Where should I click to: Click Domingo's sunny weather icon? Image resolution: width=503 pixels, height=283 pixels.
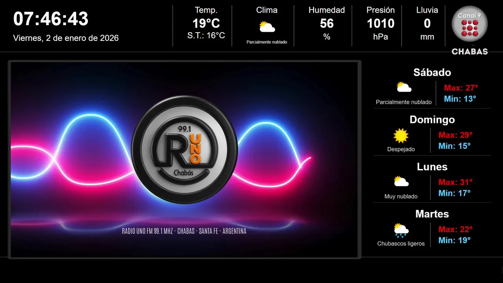[401, 136]
